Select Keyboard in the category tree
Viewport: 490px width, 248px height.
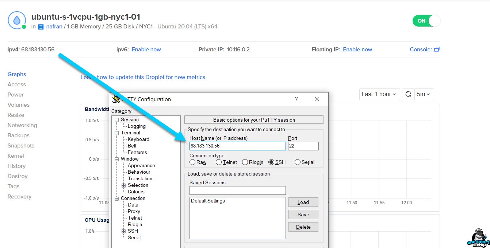coord(138,139)
